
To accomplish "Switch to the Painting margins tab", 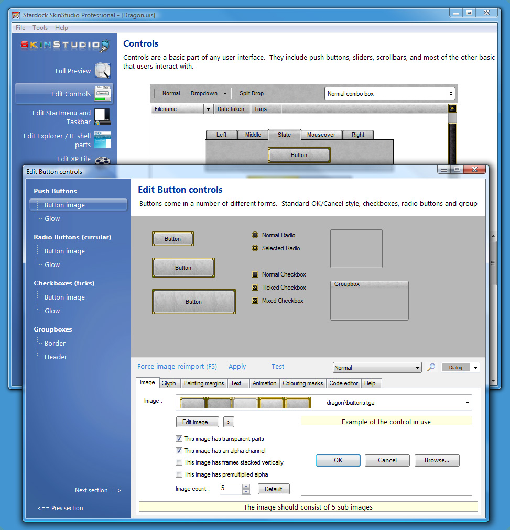I will tap(204, 383).
